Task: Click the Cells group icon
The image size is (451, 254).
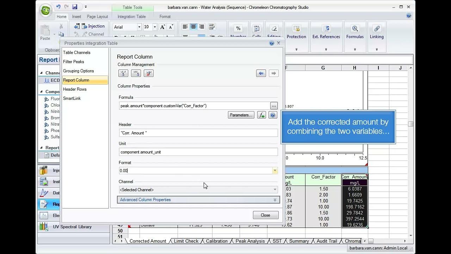Action: click(x=257, y=29)
